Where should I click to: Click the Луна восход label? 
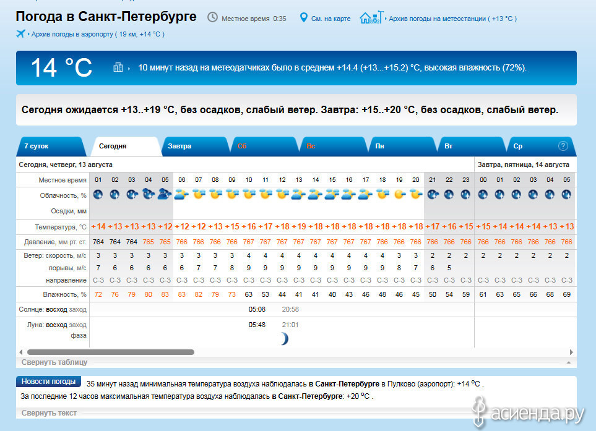[56, 325]
